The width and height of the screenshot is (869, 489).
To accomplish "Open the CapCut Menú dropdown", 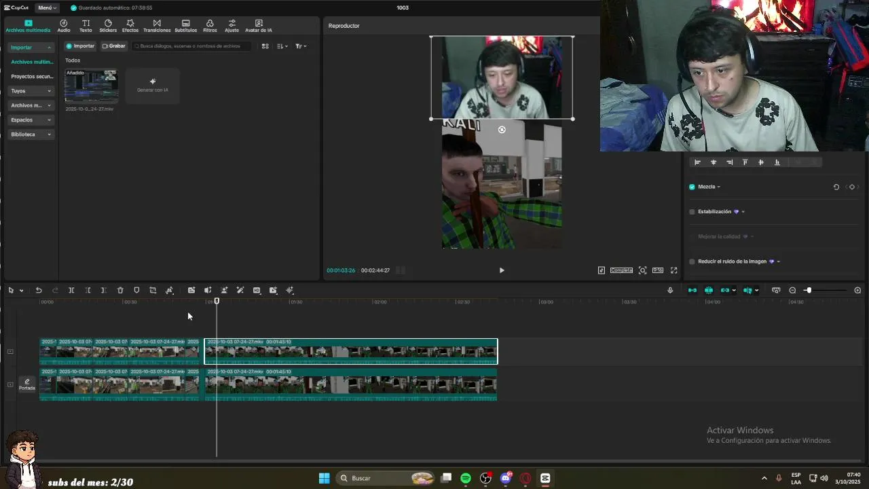I will pos(47,7).
